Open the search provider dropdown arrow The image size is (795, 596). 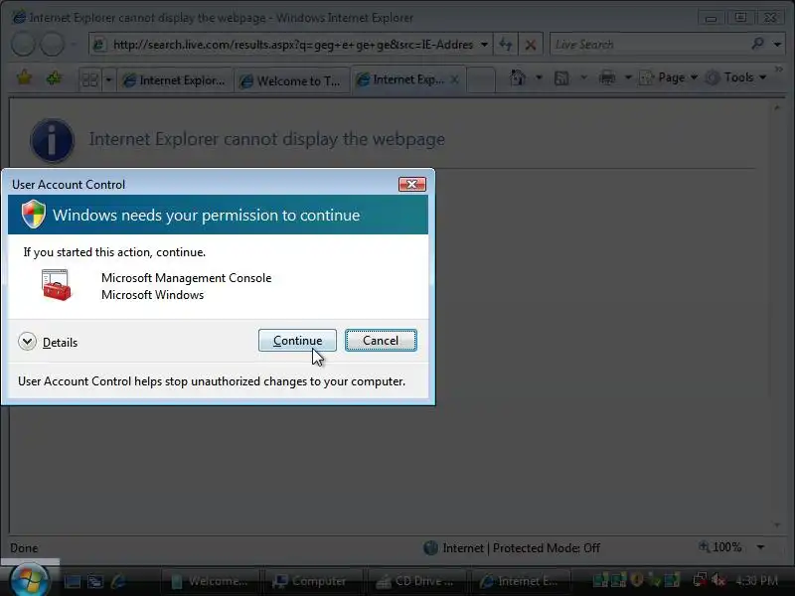pyautogui.click(x=777, y=45)
